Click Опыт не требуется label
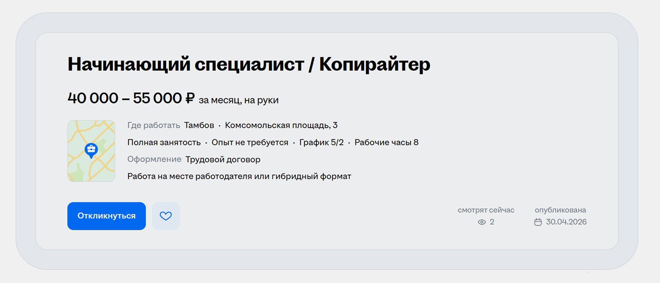The width and height of the screenshot is (660, 283). pyautogui.click(x=250, y=143)
